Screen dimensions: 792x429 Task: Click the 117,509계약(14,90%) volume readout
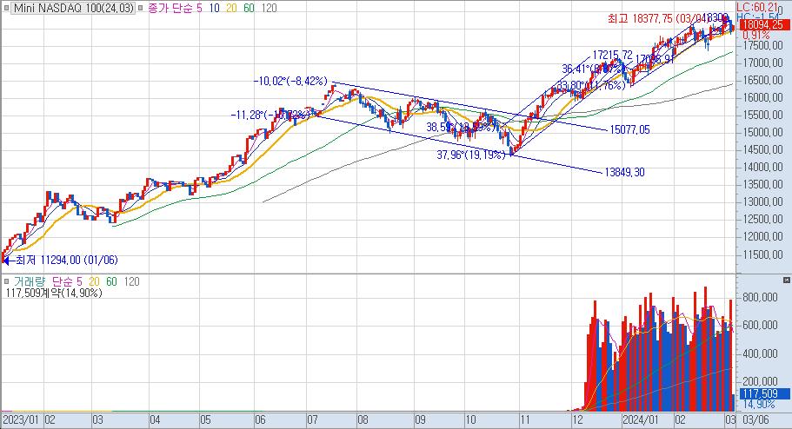(54, 293)
